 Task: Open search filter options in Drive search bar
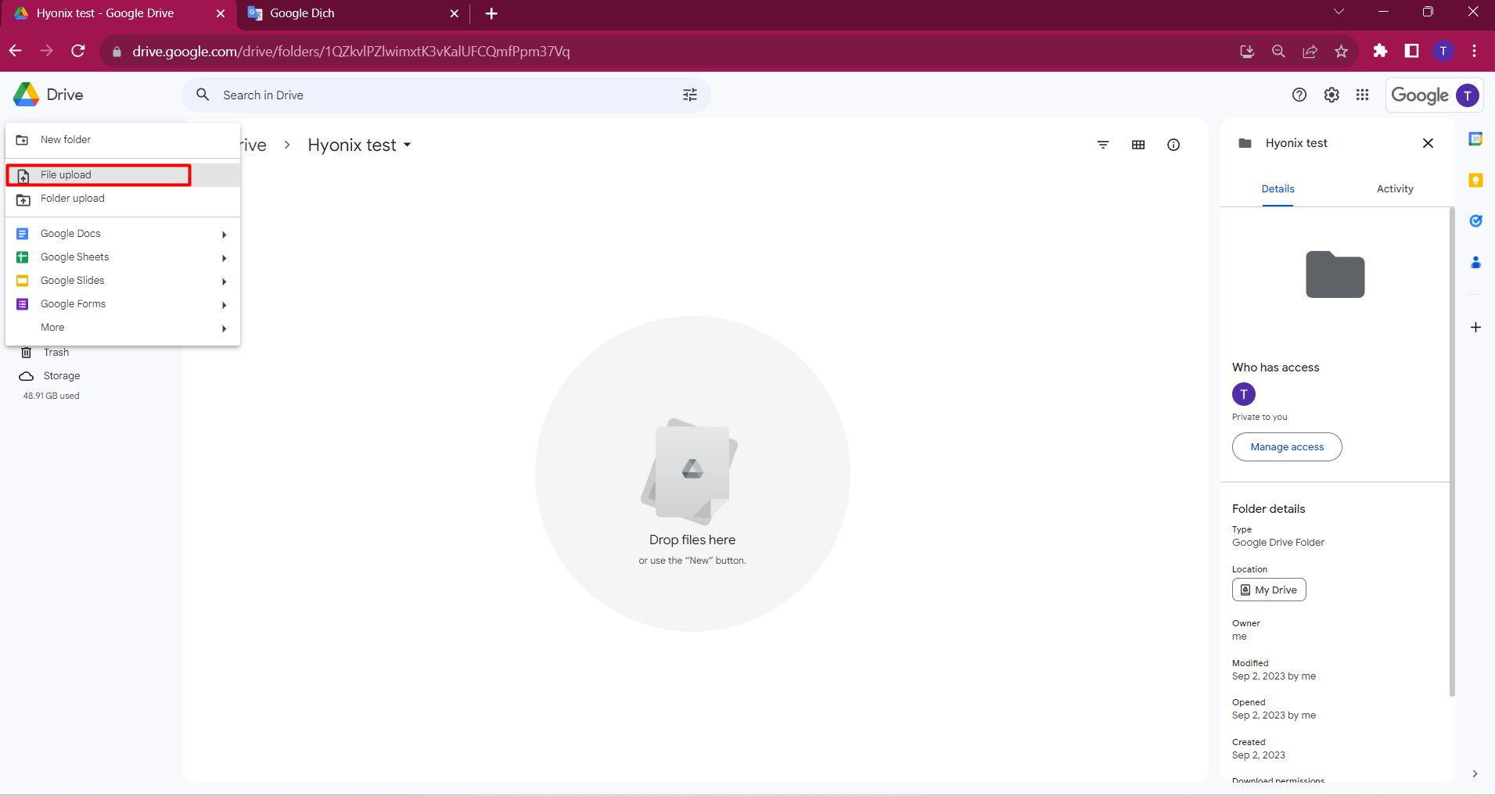click(689, 95)
